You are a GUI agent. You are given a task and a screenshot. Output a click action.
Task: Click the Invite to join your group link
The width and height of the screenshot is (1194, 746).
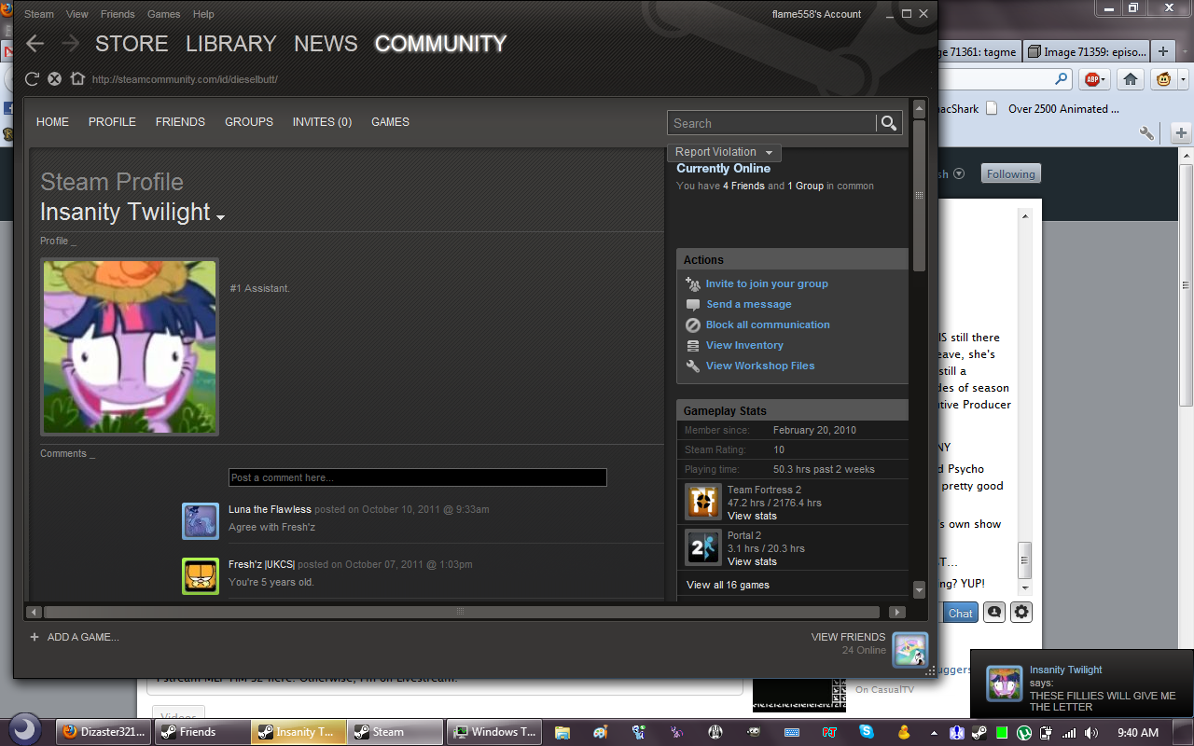767,284
